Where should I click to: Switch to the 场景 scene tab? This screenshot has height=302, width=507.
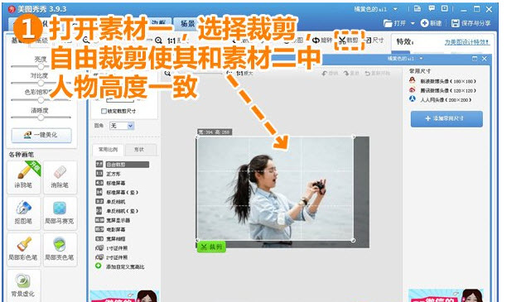point(188,23)
